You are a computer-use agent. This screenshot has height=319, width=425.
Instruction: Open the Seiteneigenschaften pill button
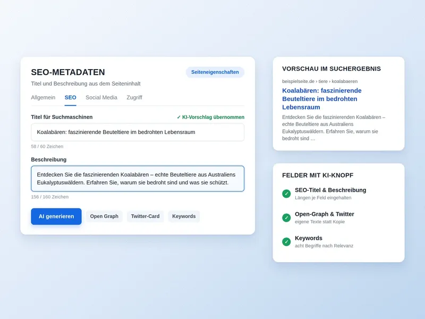(215, 72)
